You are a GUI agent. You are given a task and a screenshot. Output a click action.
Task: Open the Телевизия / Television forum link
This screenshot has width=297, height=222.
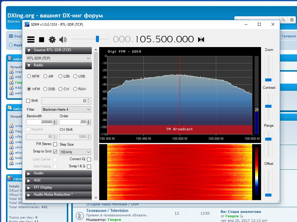[107, 210]
